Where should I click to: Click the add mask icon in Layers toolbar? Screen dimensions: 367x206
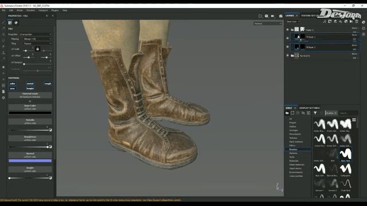[x=330, y=22]
